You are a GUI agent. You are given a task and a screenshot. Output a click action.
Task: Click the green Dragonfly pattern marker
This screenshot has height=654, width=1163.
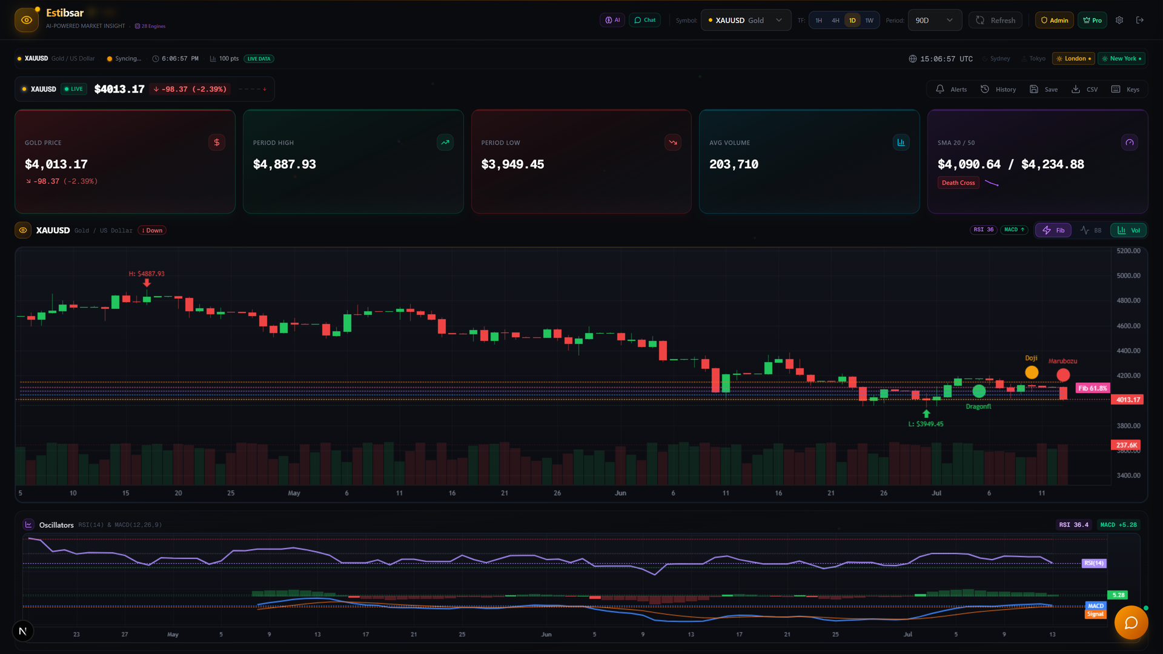979,391
